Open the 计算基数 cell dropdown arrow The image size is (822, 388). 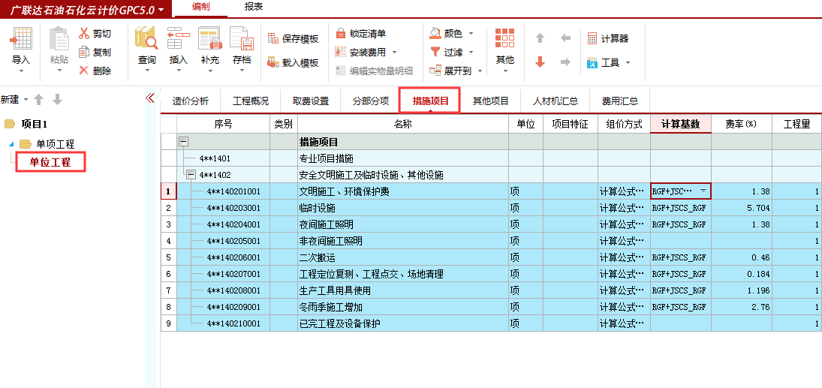(x=703, y=191)
